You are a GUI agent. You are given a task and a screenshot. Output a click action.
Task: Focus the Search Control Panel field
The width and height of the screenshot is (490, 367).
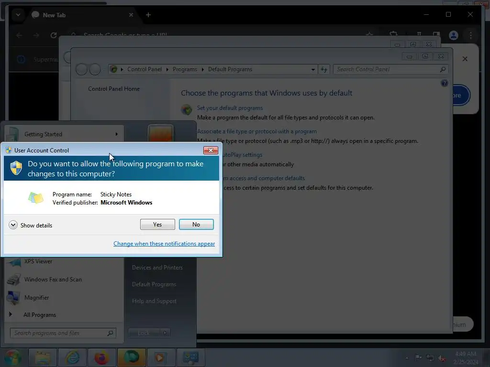tap(390, 69)
